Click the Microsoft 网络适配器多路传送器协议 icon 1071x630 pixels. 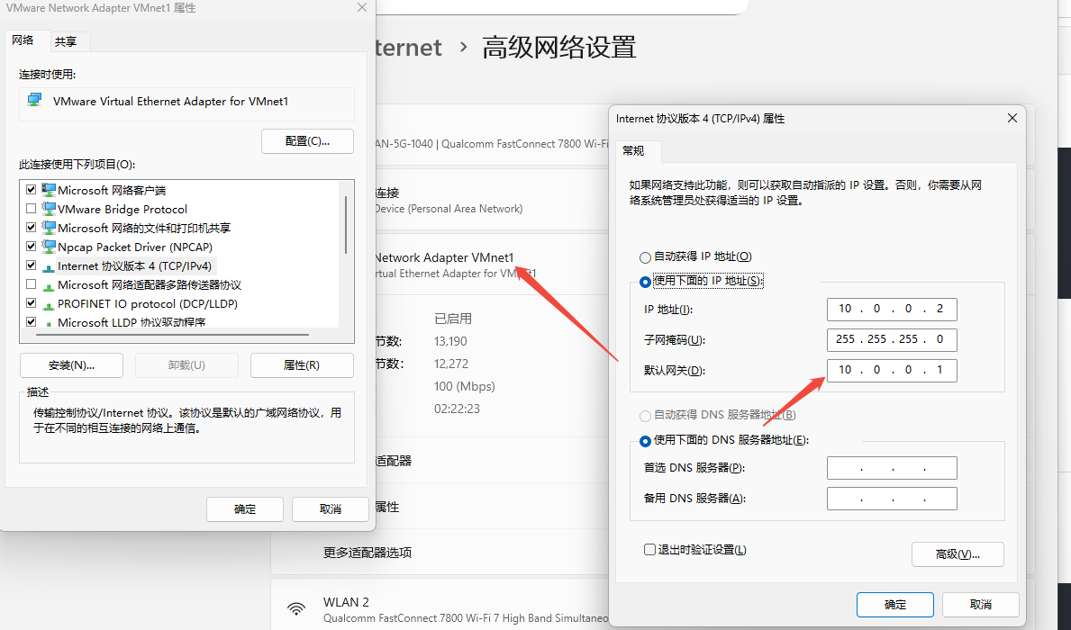point(49,286)
